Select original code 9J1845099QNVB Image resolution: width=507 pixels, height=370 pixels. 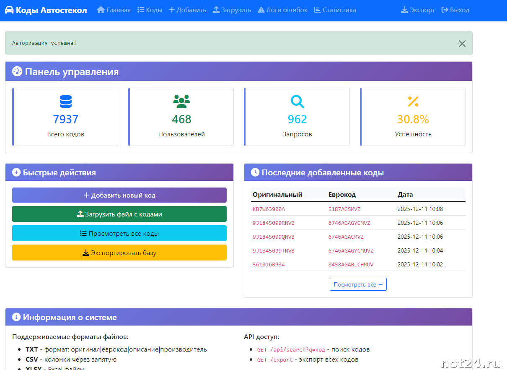pyautogui.click(x=274, y=237)
